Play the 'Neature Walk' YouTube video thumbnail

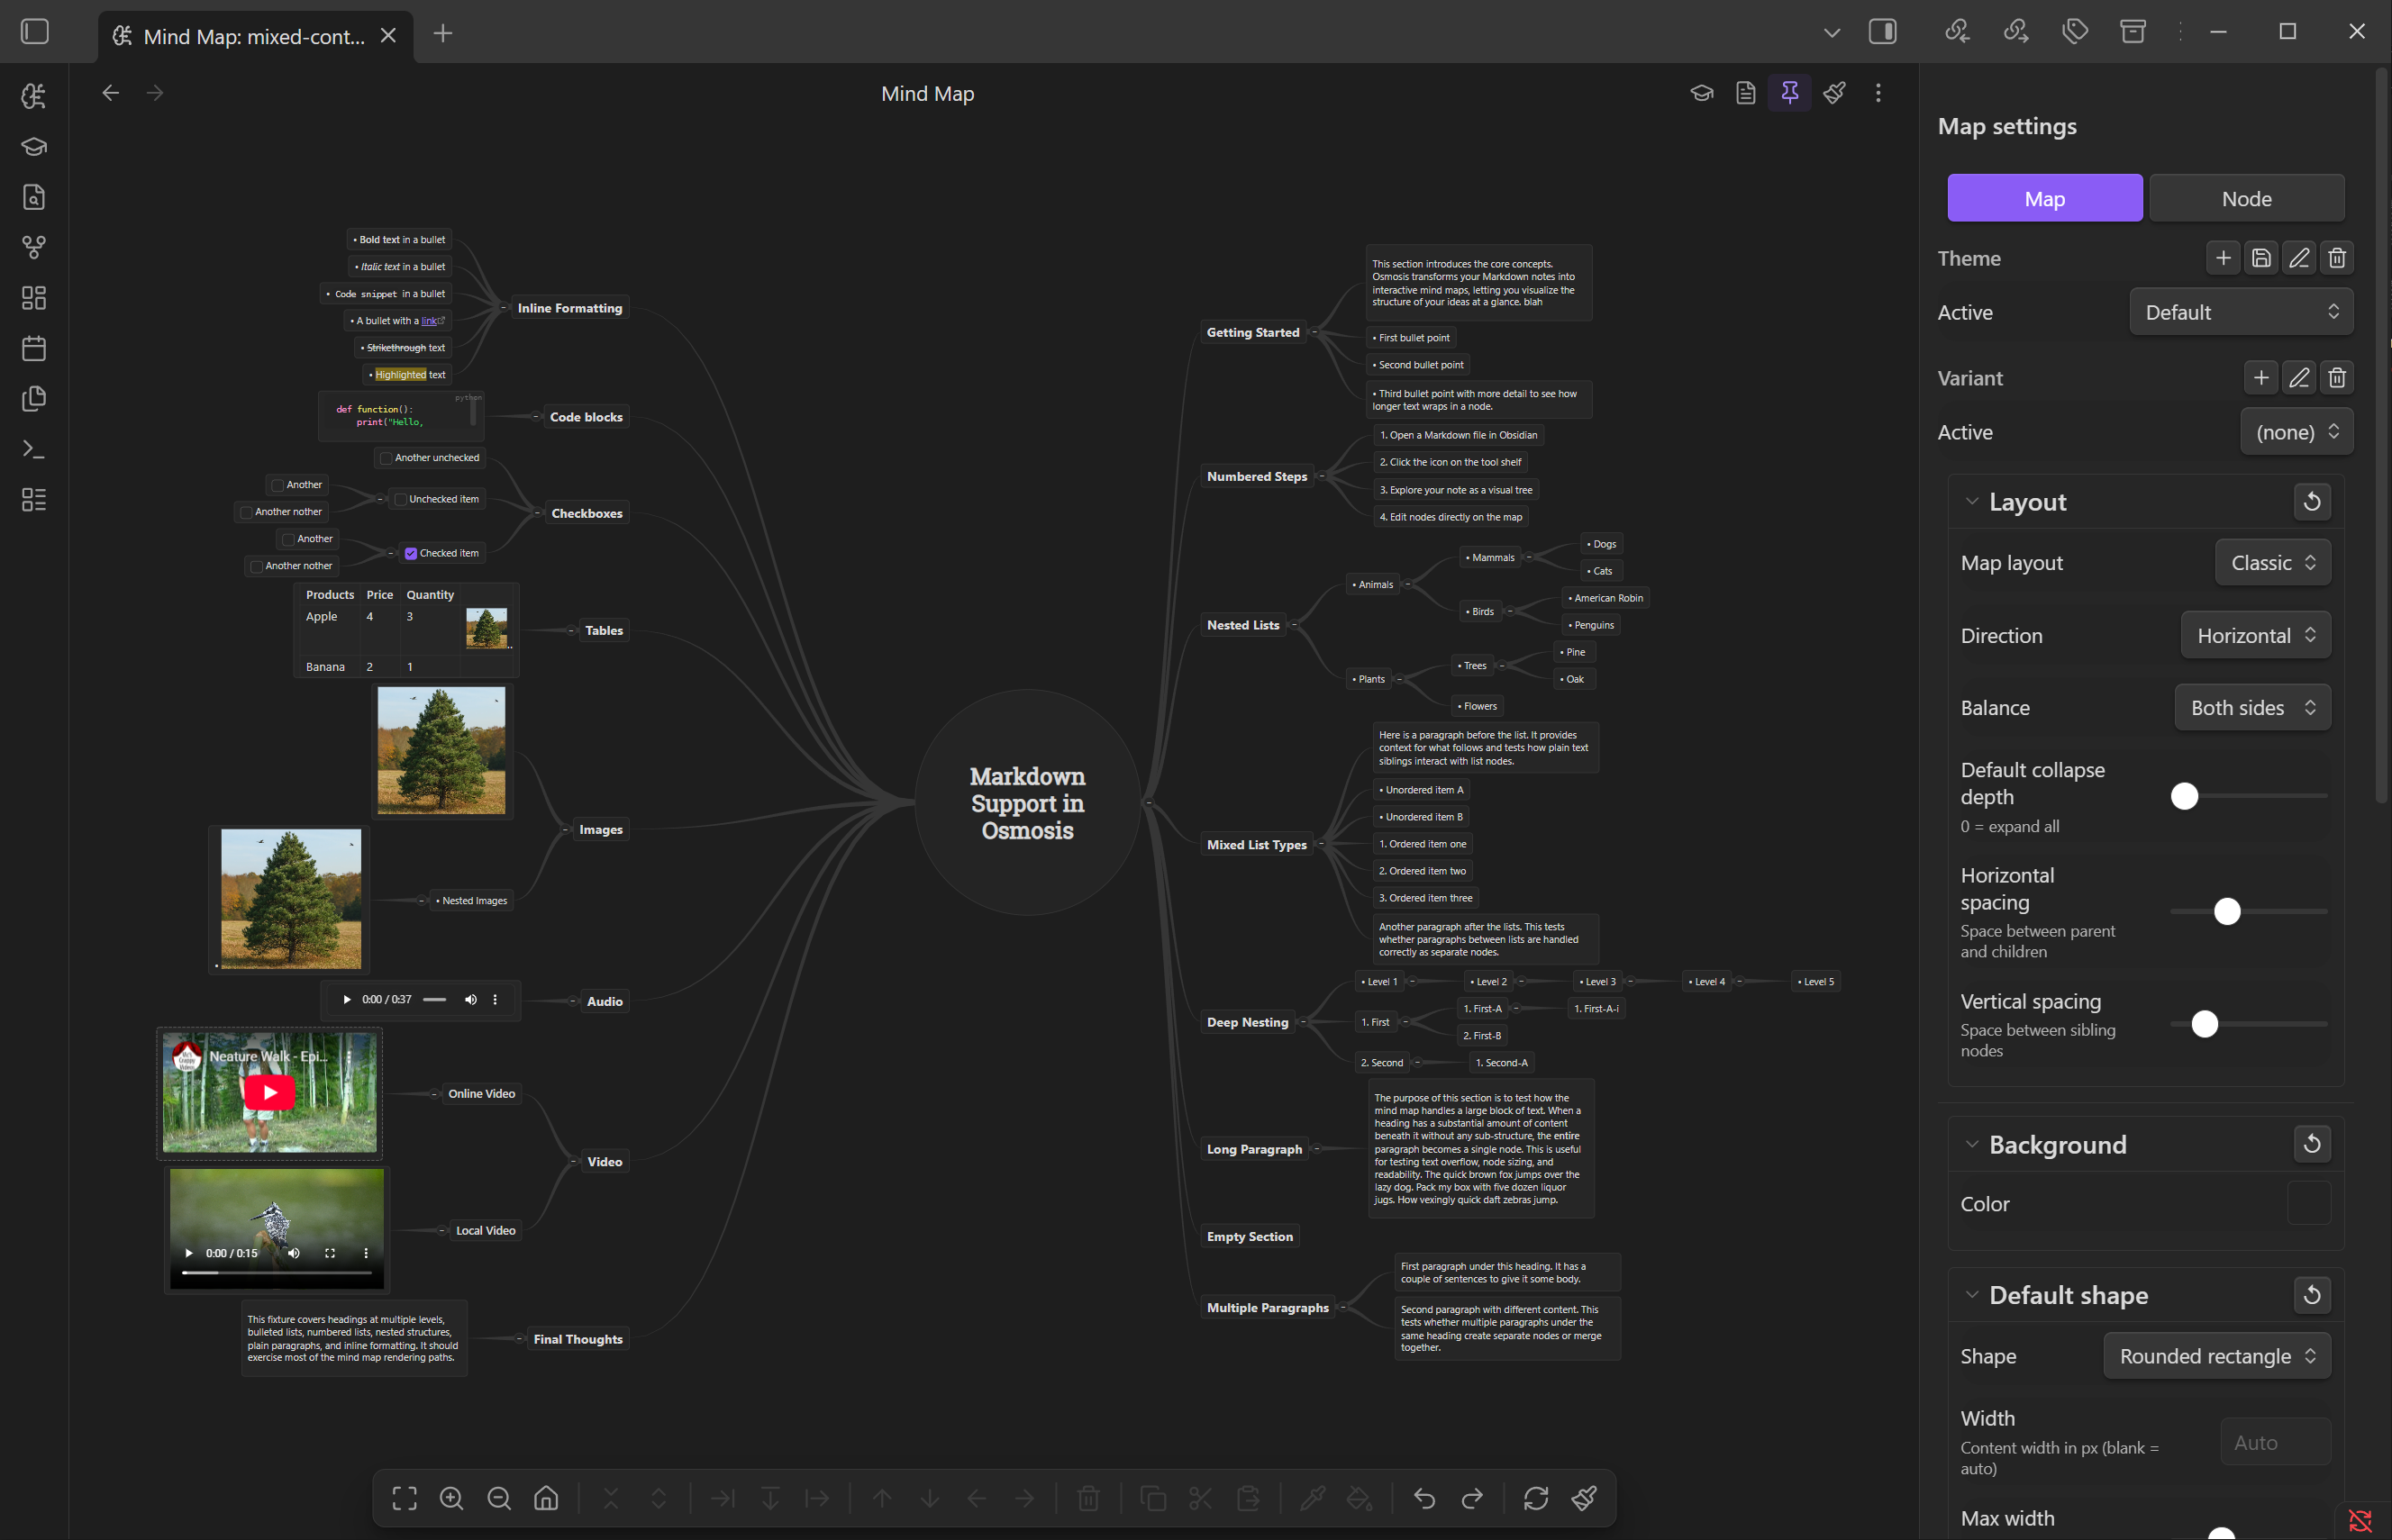[270, 1092]
